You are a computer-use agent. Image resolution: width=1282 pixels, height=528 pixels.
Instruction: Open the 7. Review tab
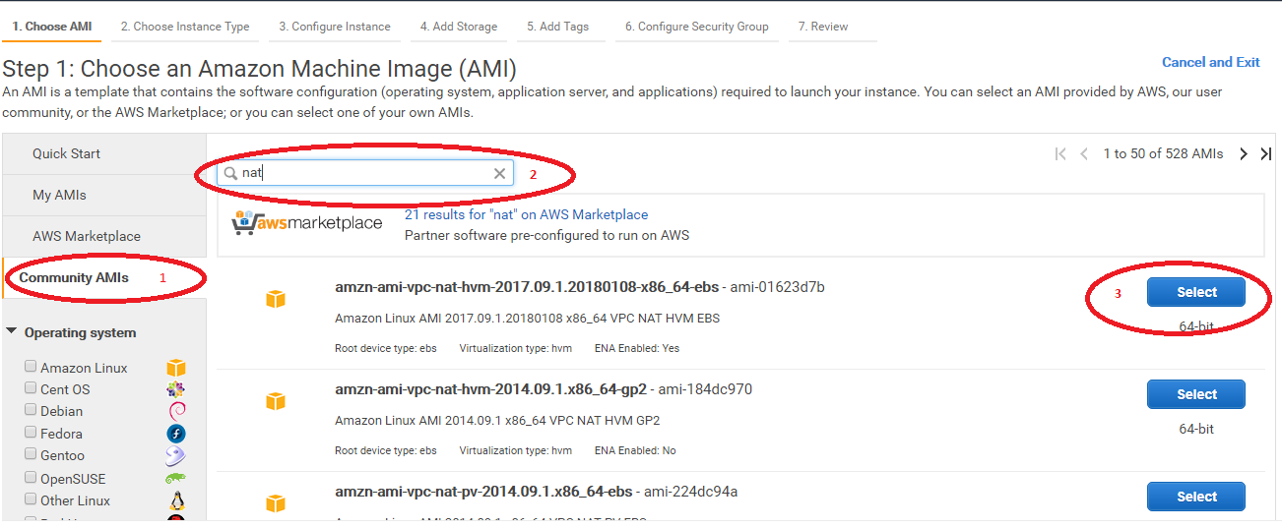click(823, 27)
